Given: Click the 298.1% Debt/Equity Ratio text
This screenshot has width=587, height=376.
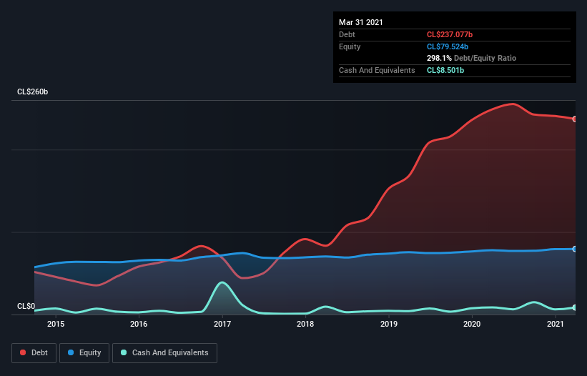Looking at the screenshot, I should pyautogui.click(x=471, y=58).
